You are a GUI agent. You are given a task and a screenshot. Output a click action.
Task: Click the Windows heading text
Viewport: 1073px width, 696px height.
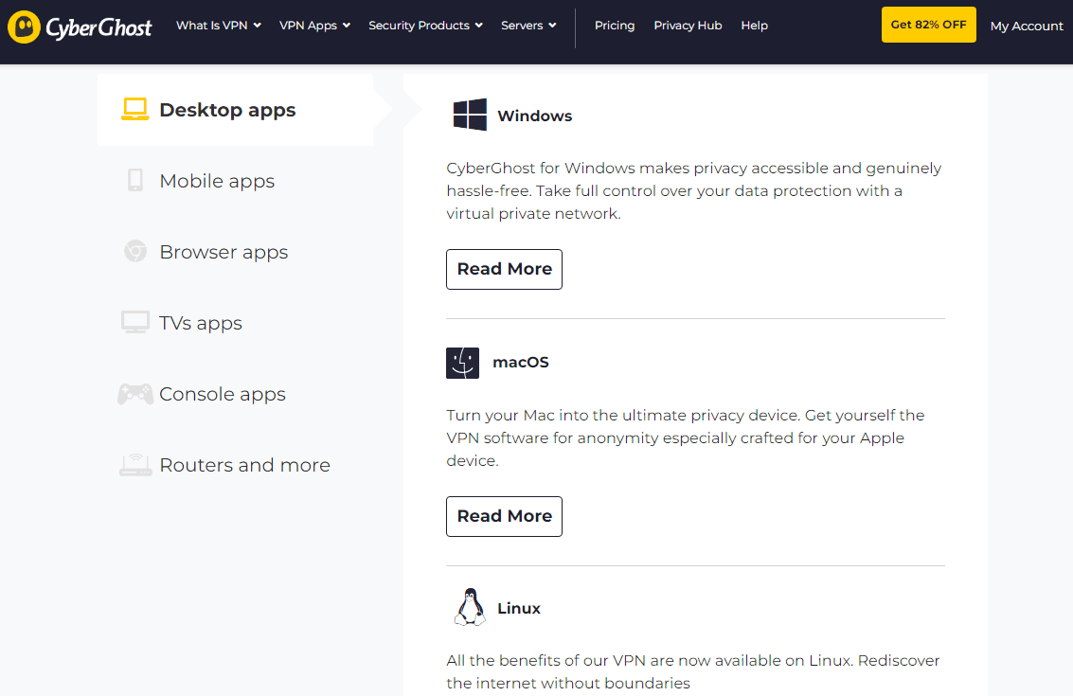pos(534,116)
